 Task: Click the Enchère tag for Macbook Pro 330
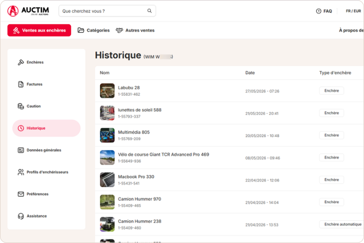point(331,180)
